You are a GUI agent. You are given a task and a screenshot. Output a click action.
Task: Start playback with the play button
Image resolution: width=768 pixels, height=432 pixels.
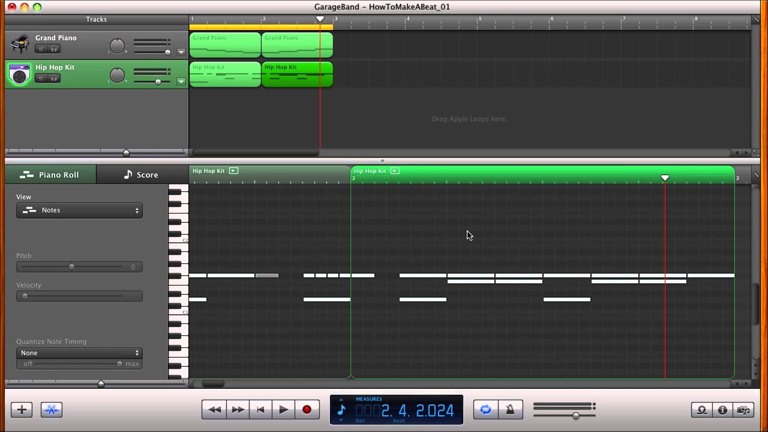pos(284,410)
